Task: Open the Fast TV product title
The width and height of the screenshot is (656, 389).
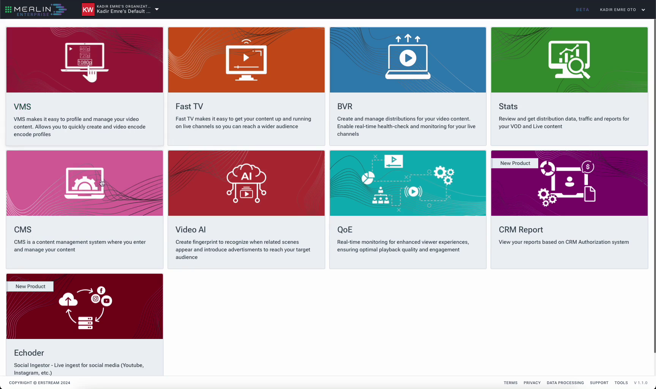Action: coord(189,107)
